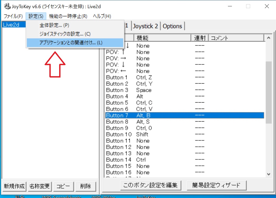Click the WPS Writer taskbar item
Viewport: 276px width, 198px height.
pyautogui.click(x=103, y=197)
